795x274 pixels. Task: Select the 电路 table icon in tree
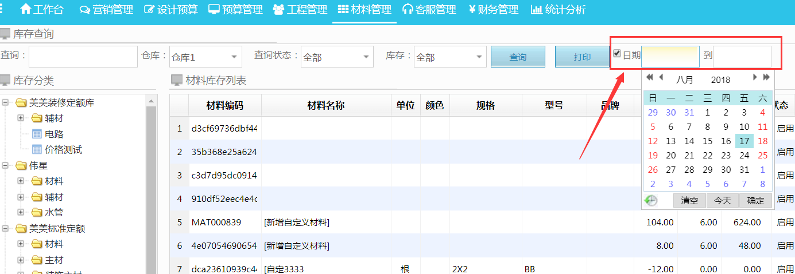tap(37, 134)
